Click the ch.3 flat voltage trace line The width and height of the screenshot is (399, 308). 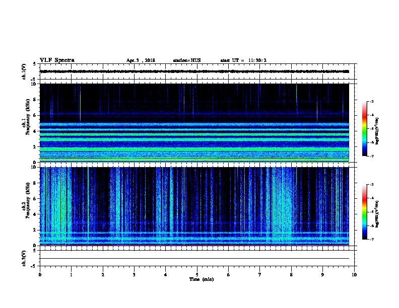[194, 259]
